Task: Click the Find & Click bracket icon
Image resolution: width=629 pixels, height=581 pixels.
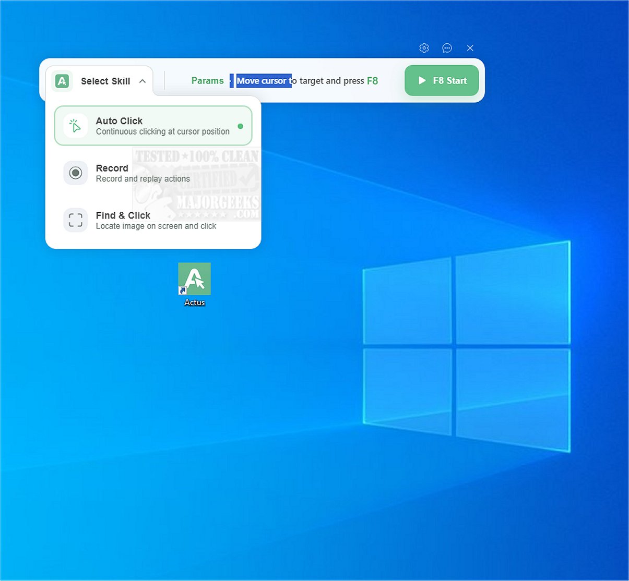Action: 75,220
